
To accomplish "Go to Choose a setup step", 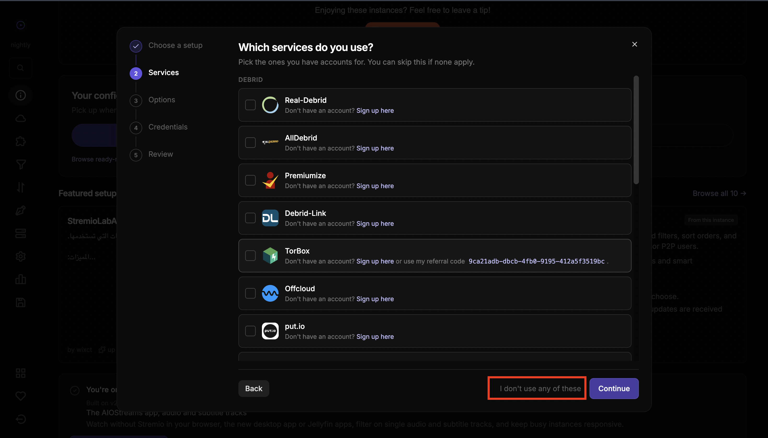I will 166,46.
